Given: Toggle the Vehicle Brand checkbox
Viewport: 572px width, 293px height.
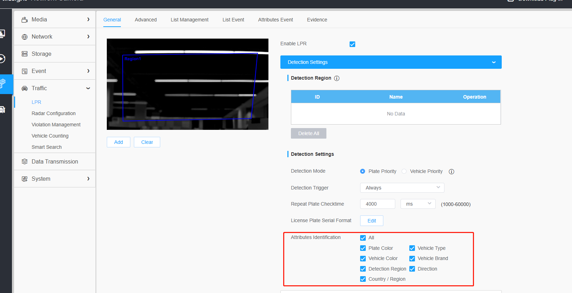Looking at the screenshot, I should pos(412,259).
